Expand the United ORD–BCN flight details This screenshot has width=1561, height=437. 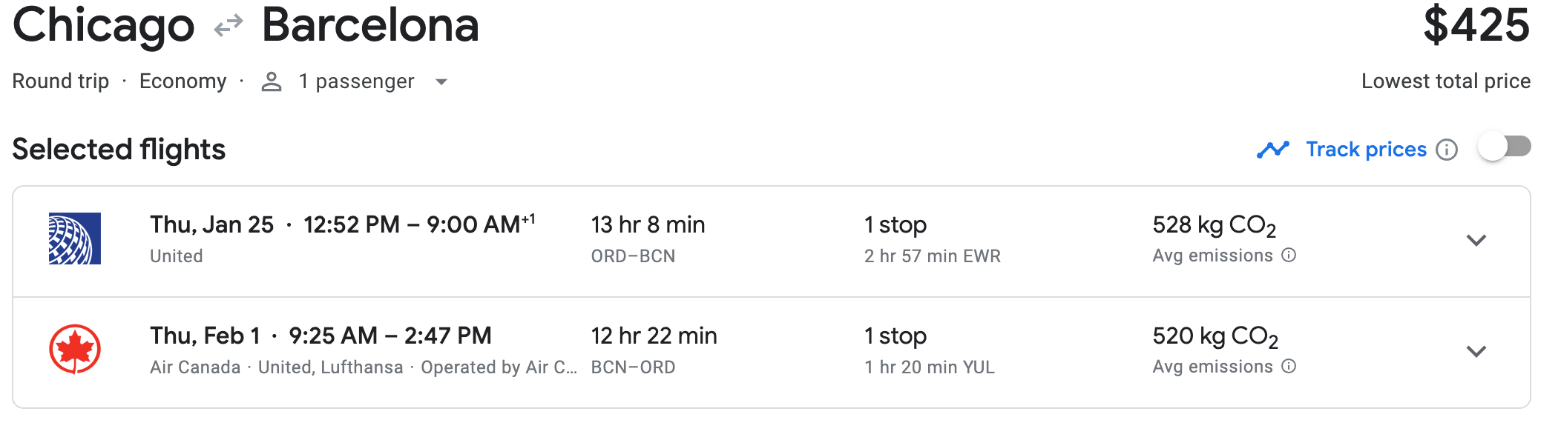[x=1476, y=240]
